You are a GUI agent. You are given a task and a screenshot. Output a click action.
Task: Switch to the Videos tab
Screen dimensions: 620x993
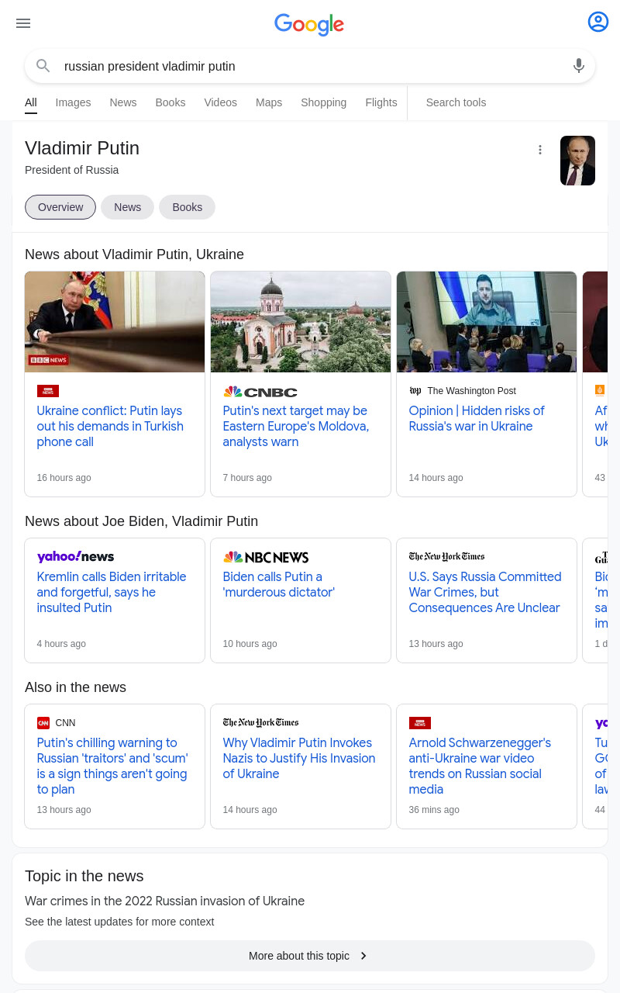(221, 102)
